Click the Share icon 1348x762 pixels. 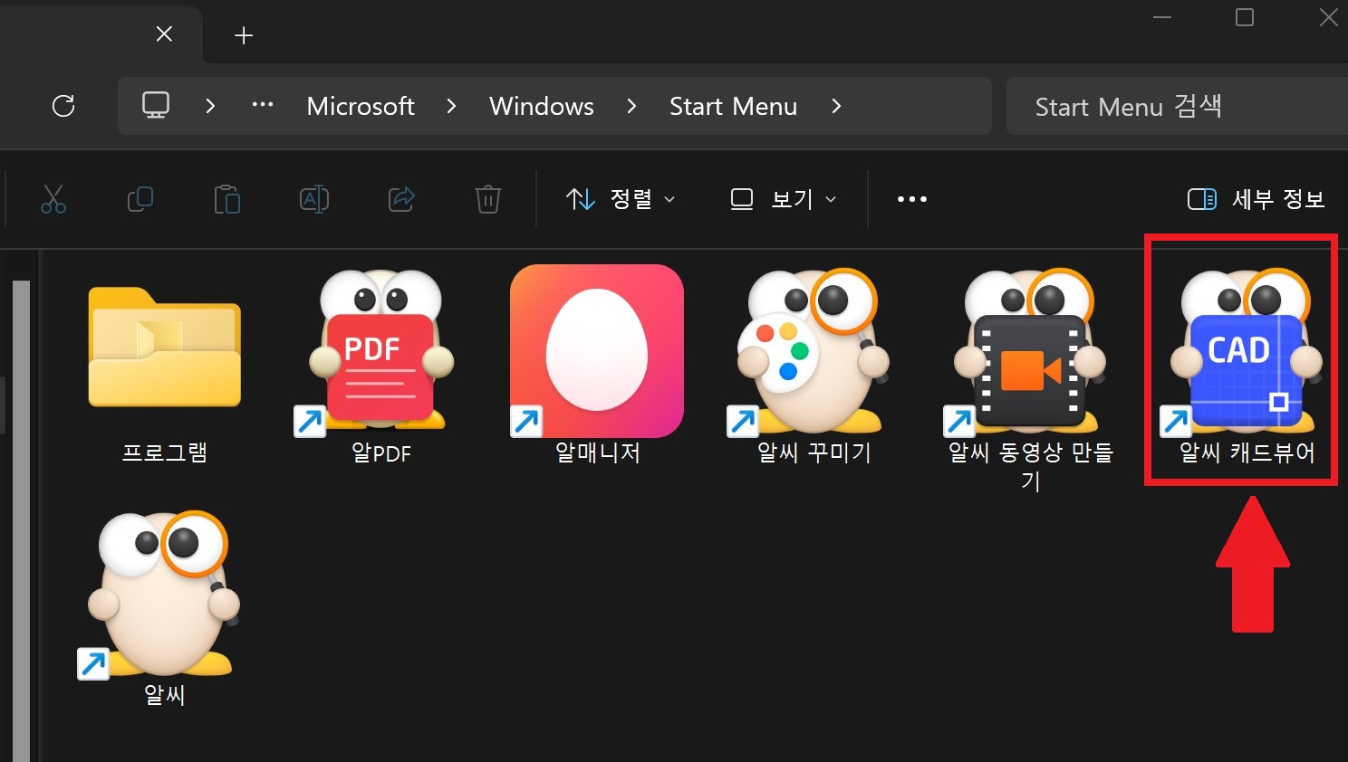(401, 199)
